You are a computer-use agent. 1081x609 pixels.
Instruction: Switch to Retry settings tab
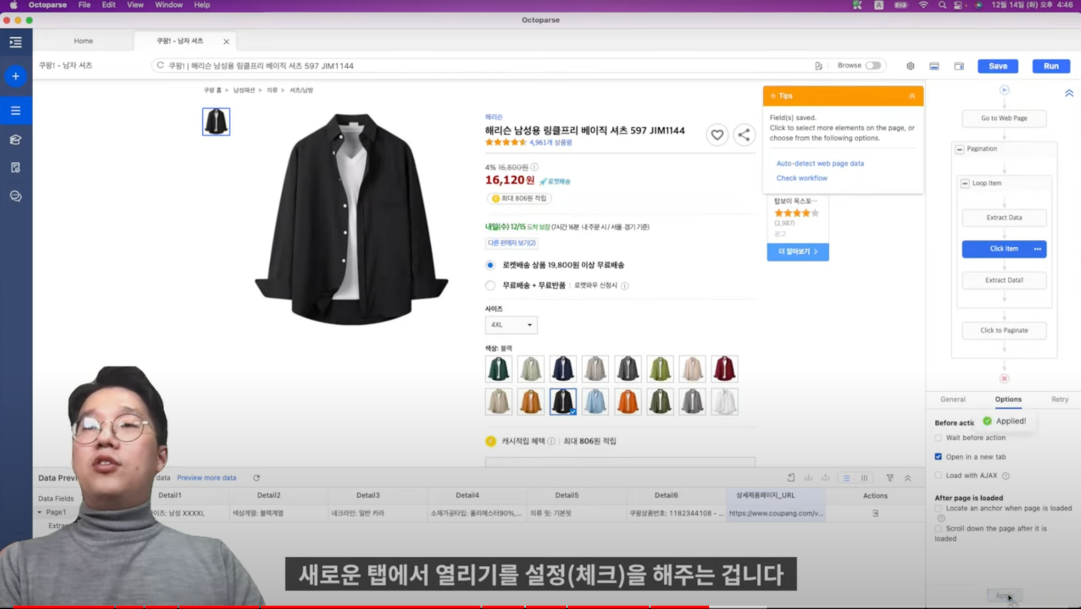point(1059,399)
